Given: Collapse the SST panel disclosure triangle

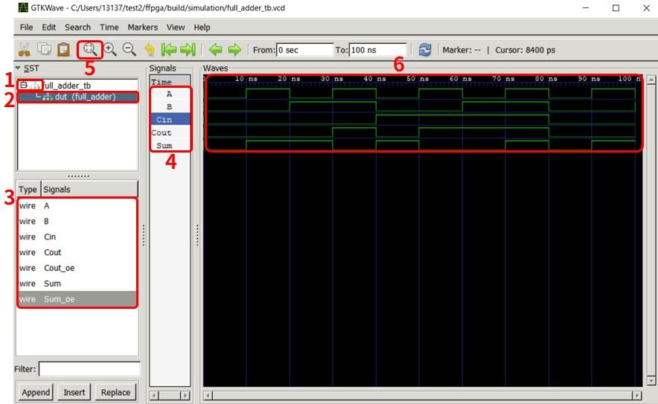Looking at the screenshot, I should [x=18, y=68].
